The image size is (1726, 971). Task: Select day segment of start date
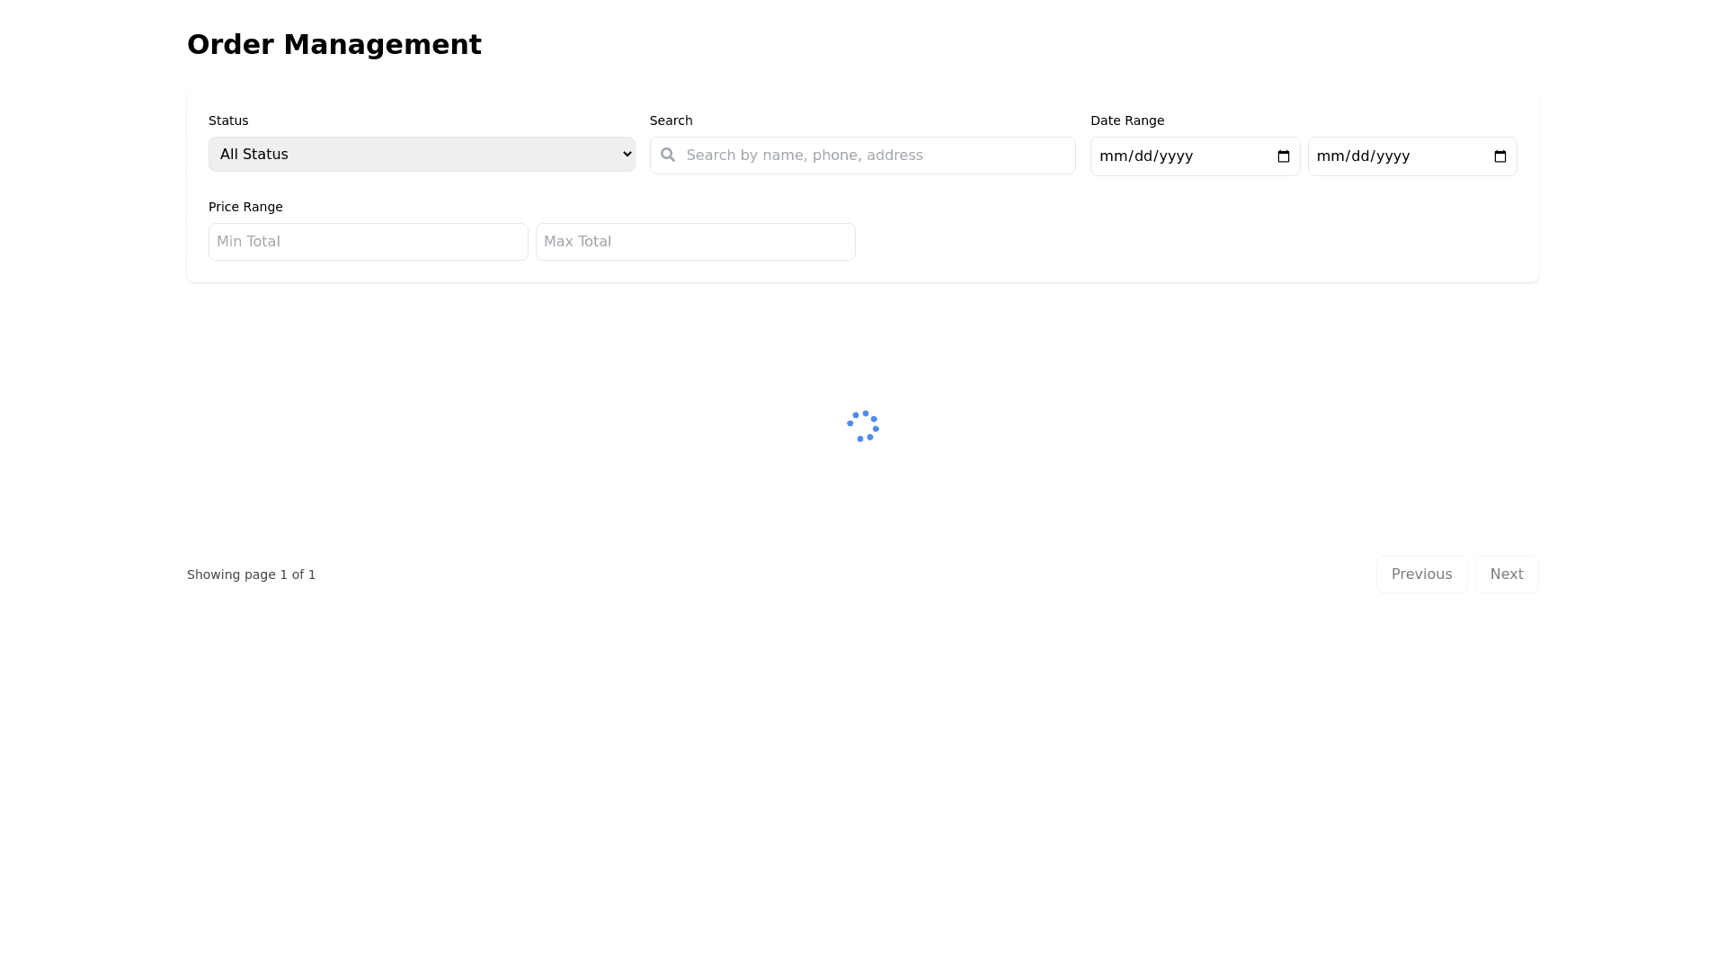pos(1143,156)
